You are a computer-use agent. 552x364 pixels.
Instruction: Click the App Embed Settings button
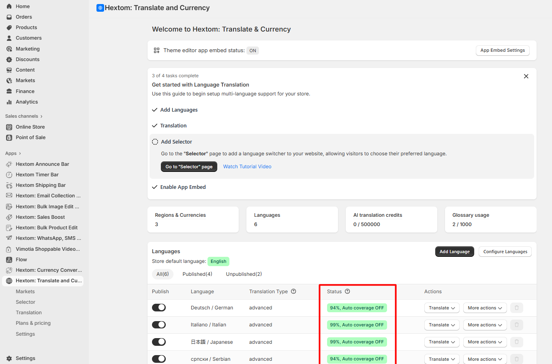[503, 51]
